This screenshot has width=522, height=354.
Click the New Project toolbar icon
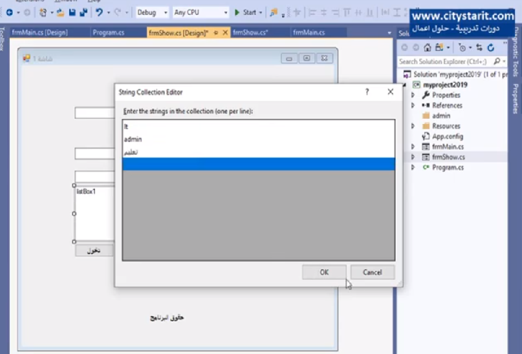(43, 12)
